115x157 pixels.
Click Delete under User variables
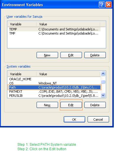click(x=95, y=55)
